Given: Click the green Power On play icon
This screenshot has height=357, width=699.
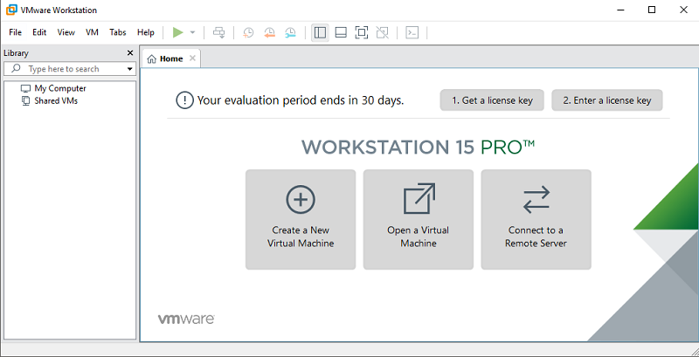Looking at the screenshot, I should point(178,32).
